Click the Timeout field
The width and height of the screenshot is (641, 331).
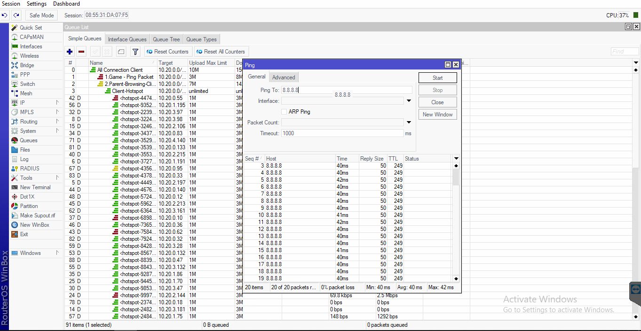(342, 133)
